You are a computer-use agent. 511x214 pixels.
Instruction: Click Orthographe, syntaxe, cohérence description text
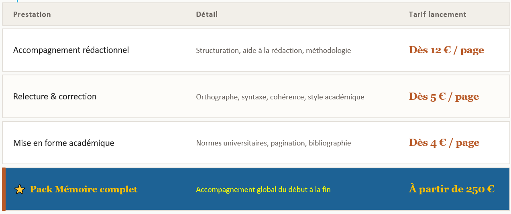(251, 97)
